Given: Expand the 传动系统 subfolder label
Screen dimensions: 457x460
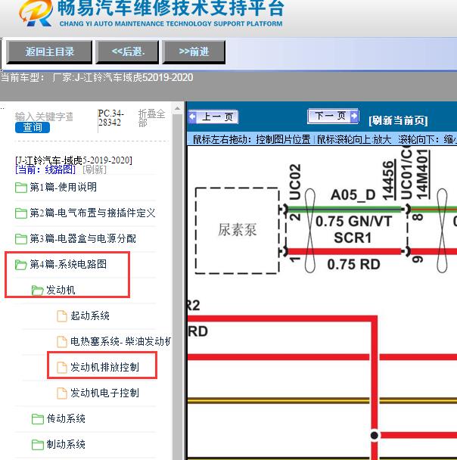Looking at the screenshot, I should 66,418.
